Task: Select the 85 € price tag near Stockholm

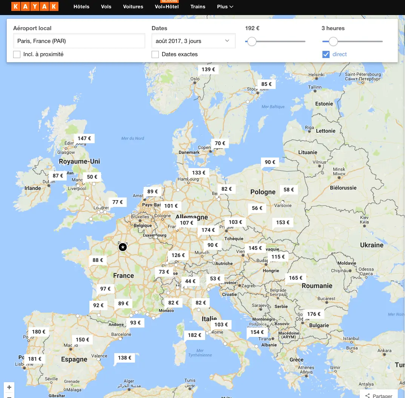Action: click(x=266, y=84)
